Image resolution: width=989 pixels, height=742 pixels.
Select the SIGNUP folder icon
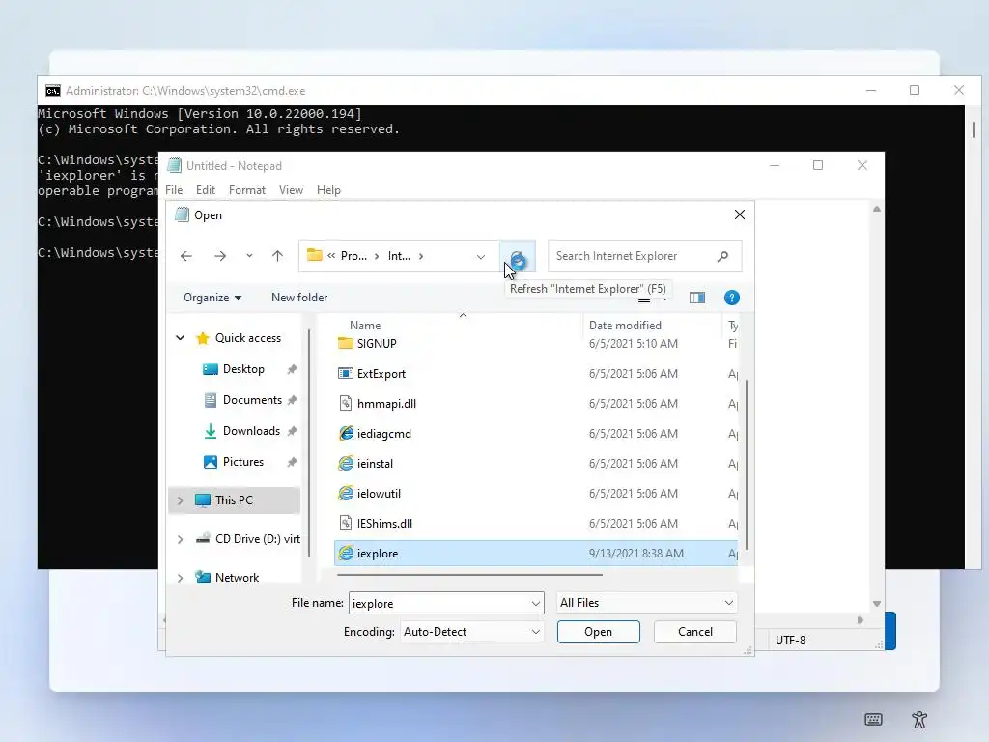pos(345,343)
